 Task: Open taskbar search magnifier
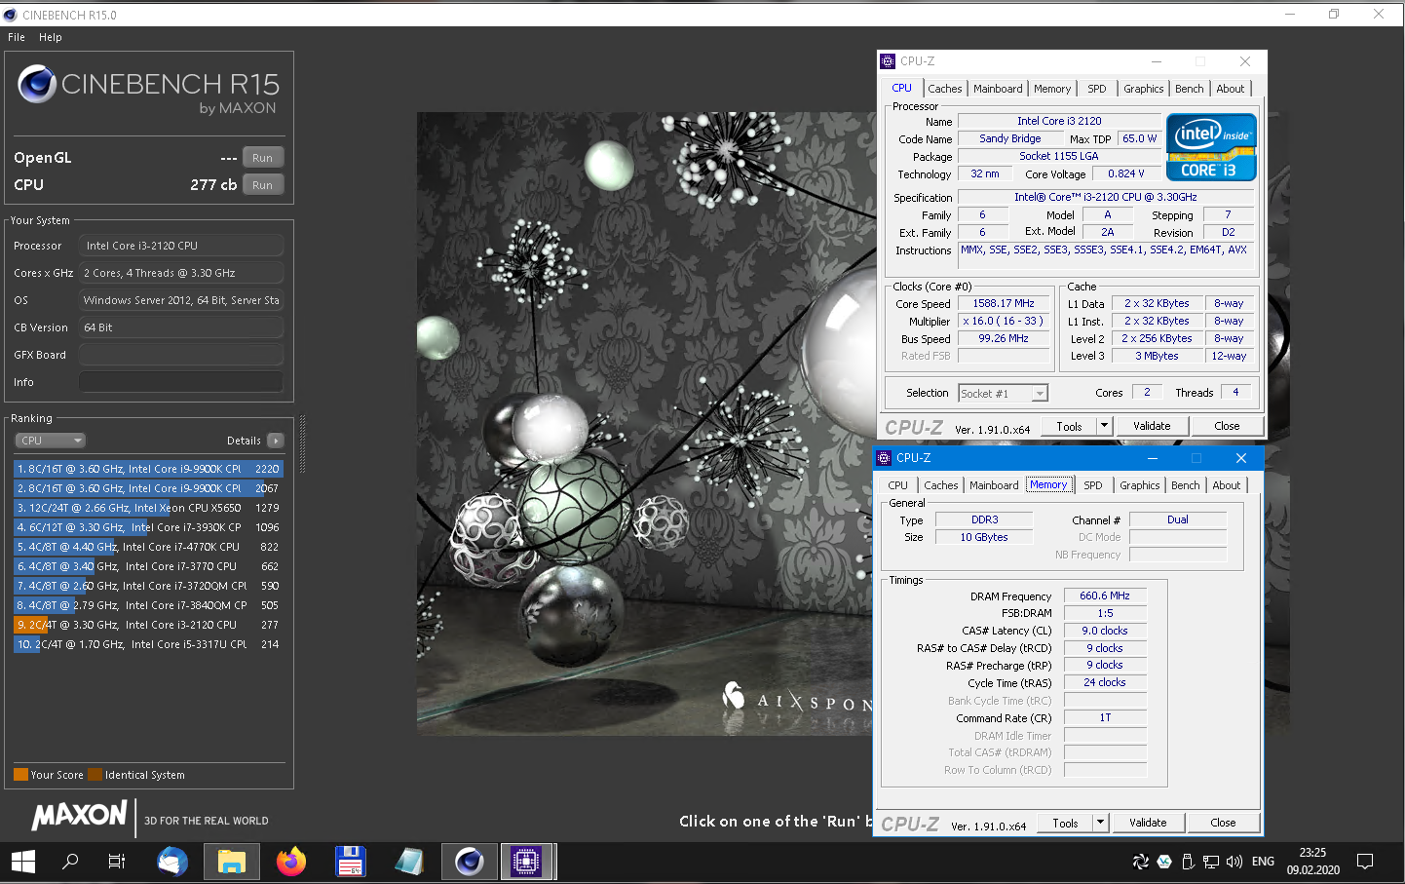[x=70, y=862]
